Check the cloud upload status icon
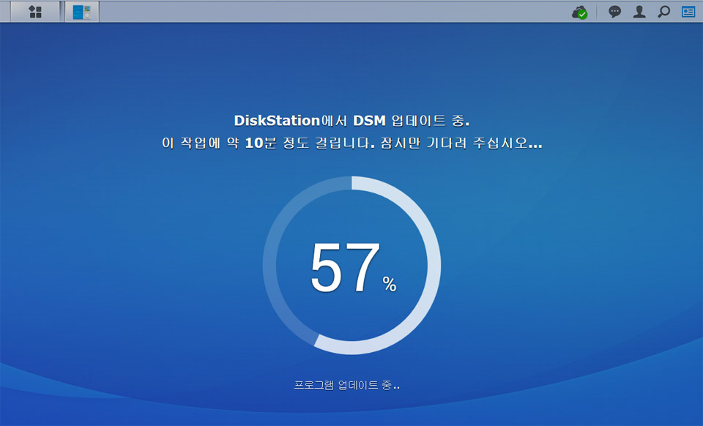Viewport: 703px width, 426px height. [x=580, y=12]
